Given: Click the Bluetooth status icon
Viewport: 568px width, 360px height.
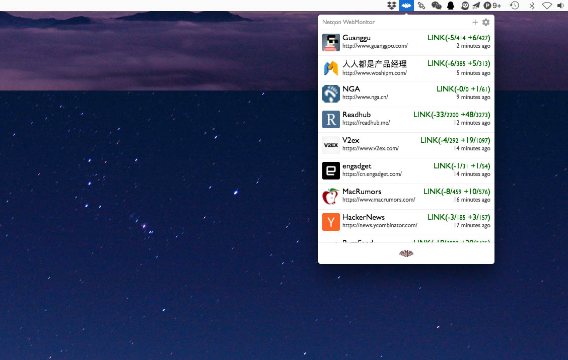Looking at the screenshot, I should point(532,6).
